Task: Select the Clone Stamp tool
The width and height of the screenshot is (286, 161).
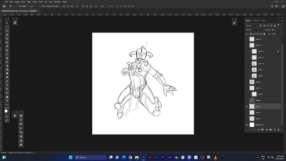Action: (7, 58)
